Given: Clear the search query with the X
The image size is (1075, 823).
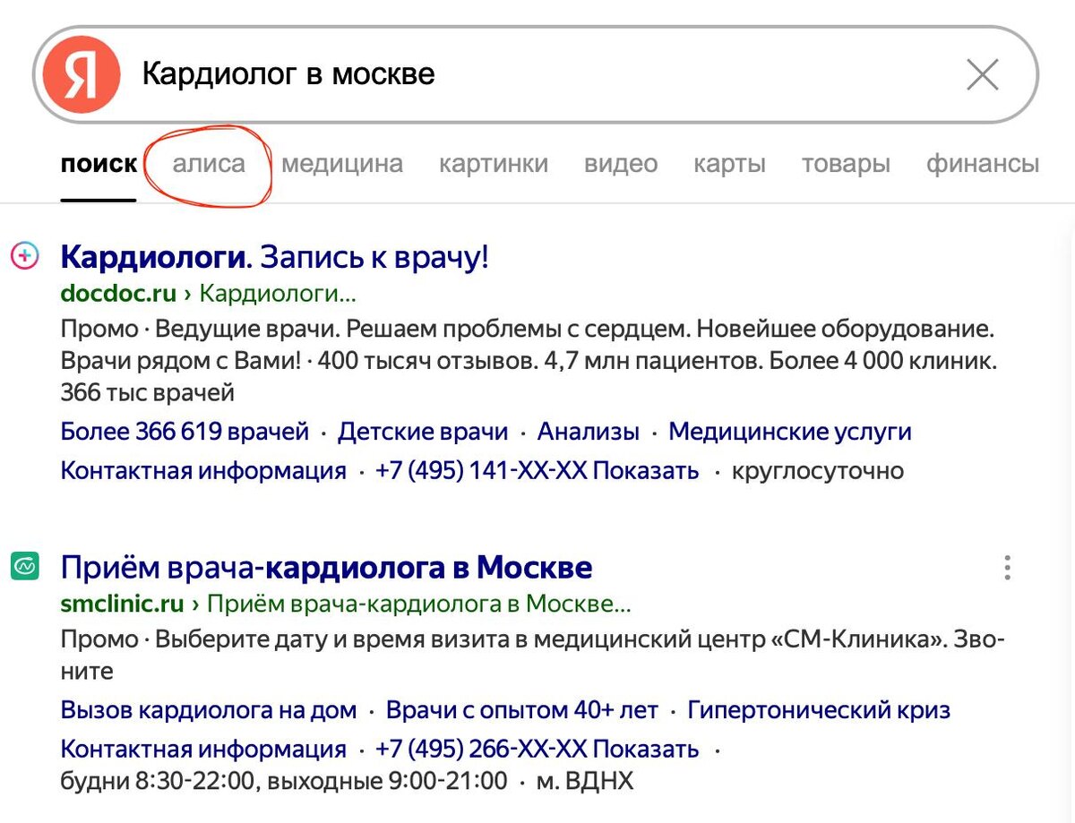Looking at the screenshot, I should point(983,75).
